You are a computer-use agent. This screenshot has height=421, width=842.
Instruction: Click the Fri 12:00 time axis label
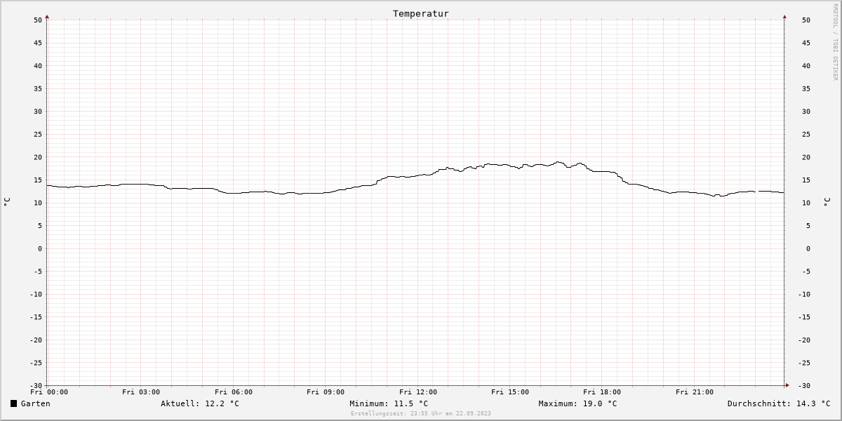pyautogui.click(x=418, y=392)
